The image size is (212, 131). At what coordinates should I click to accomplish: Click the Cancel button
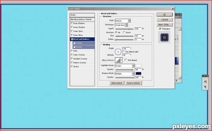coord(165,19)
